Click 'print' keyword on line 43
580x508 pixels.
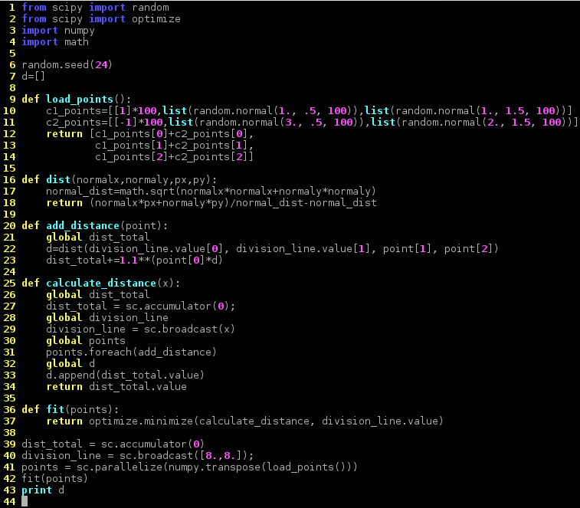[37, 490]
